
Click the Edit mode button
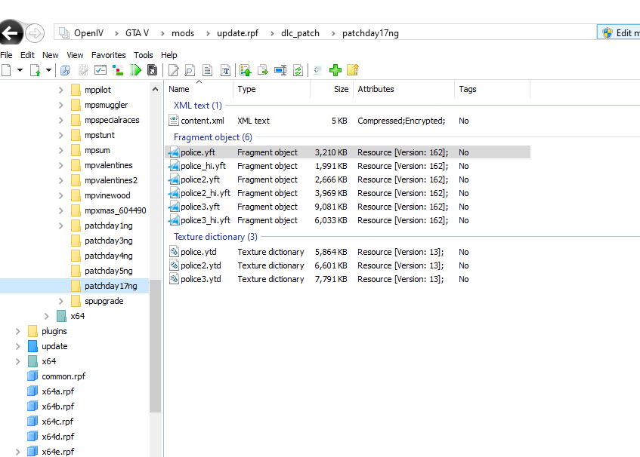[x=620, y=33]
